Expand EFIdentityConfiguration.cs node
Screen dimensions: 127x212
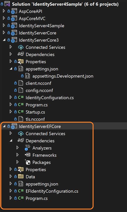pyautogui.click(x=11, y=191)
